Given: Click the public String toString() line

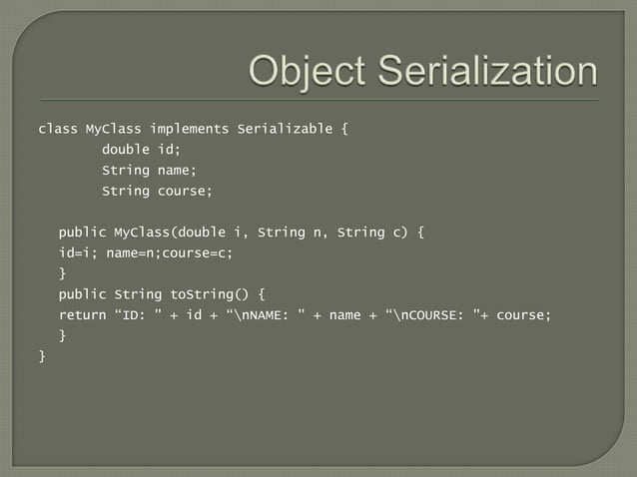Looking at the screenshot, I should click(x=162, y=294).
